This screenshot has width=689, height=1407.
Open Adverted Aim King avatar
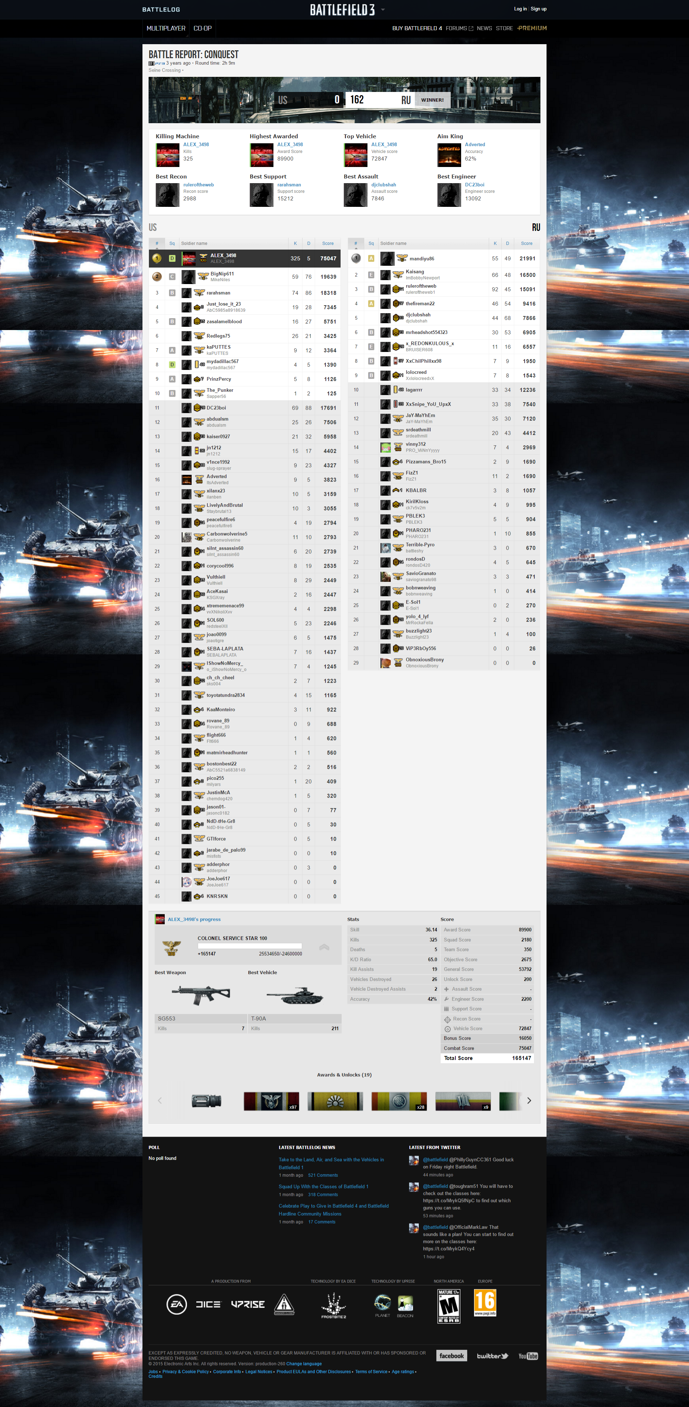(x=449, y=154)
